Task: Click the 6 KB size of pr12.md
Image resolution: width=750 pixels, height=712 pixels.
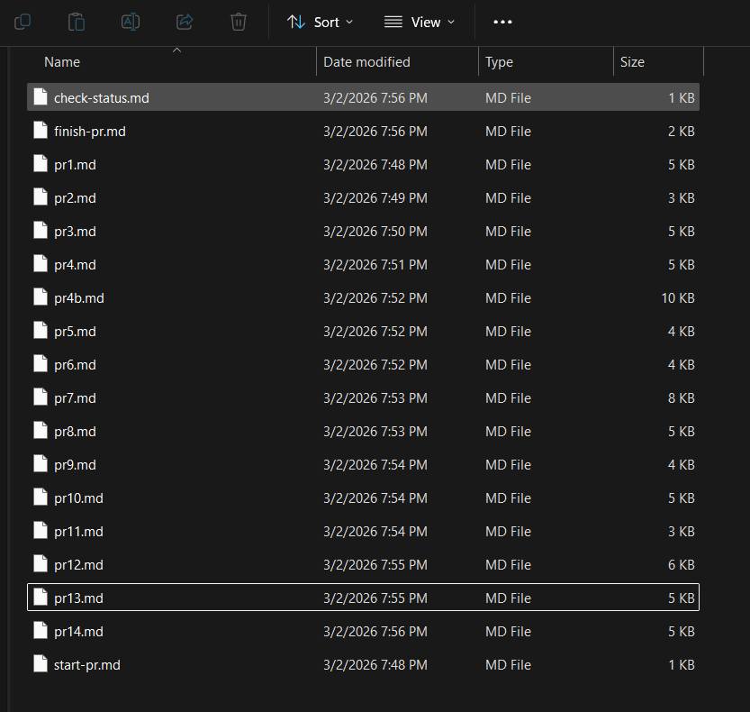Action: [681, 565]
